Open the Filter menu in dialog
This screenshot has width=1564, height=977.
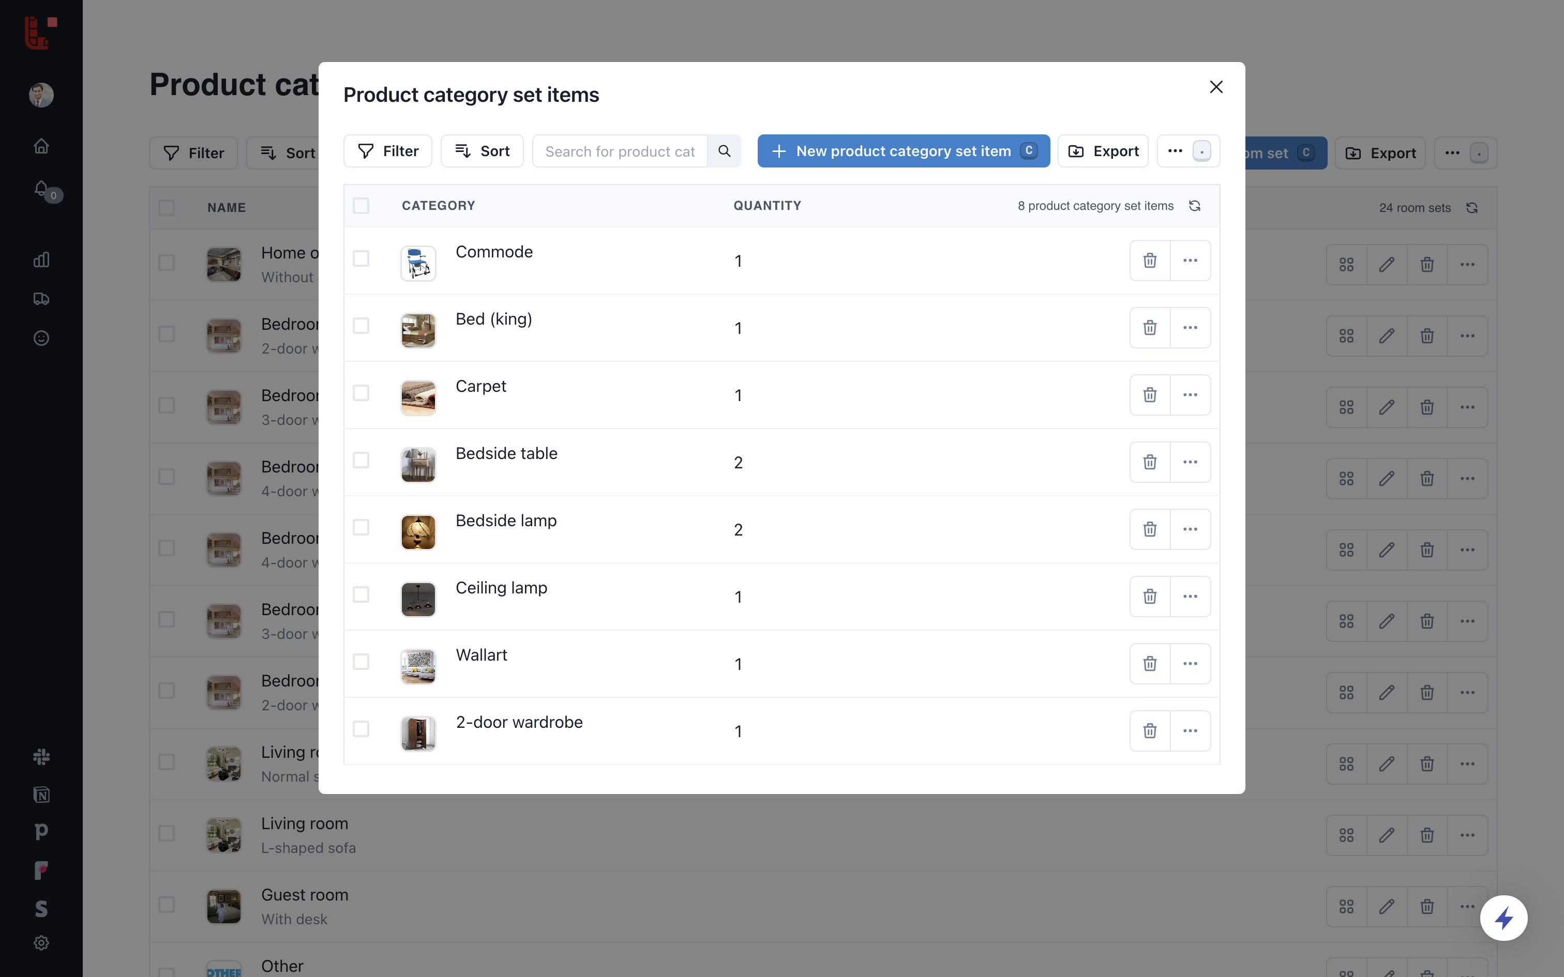tap(388, 151)
